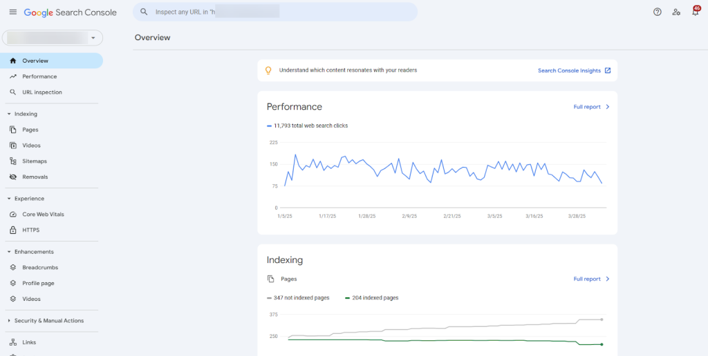Expand Security & Manual Actions section
This screenshot has width=708, height=356.
(9, 321)
